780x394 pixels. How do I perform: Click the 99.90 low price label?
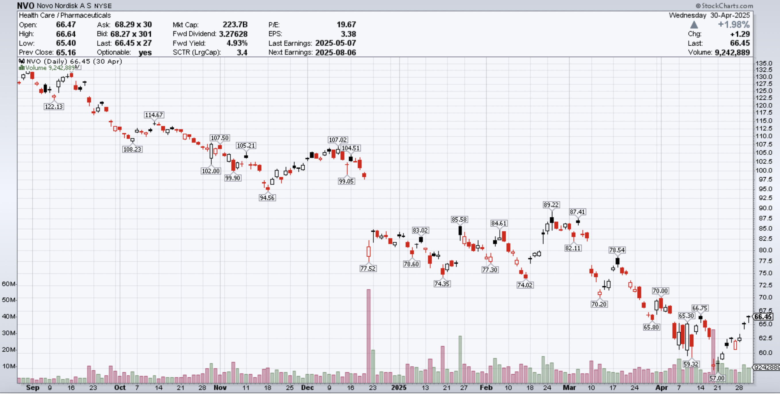point(233,178)
